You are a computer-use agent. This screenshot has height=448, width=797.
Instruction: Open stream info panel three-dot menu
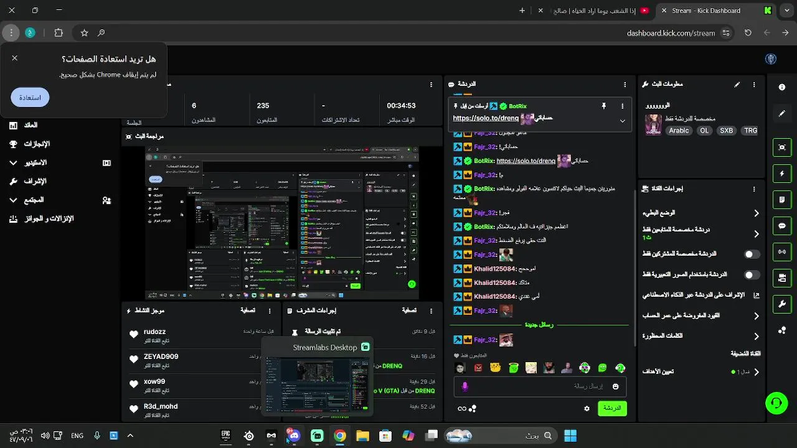[754, 84]
